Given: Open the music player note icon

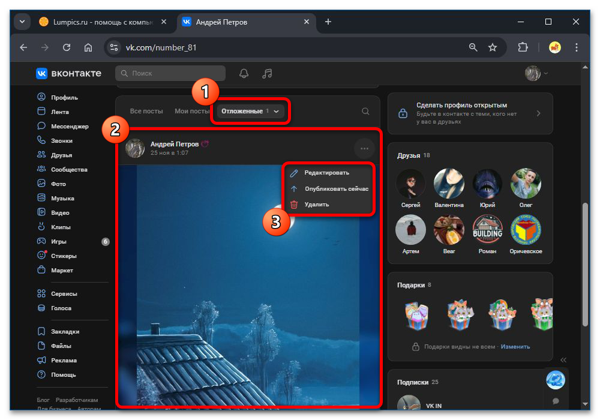Looking at the screenshot, I should (x=267, y=73).
